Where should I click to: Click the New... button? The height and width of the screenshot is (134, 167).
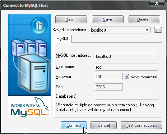pos(71,19)
